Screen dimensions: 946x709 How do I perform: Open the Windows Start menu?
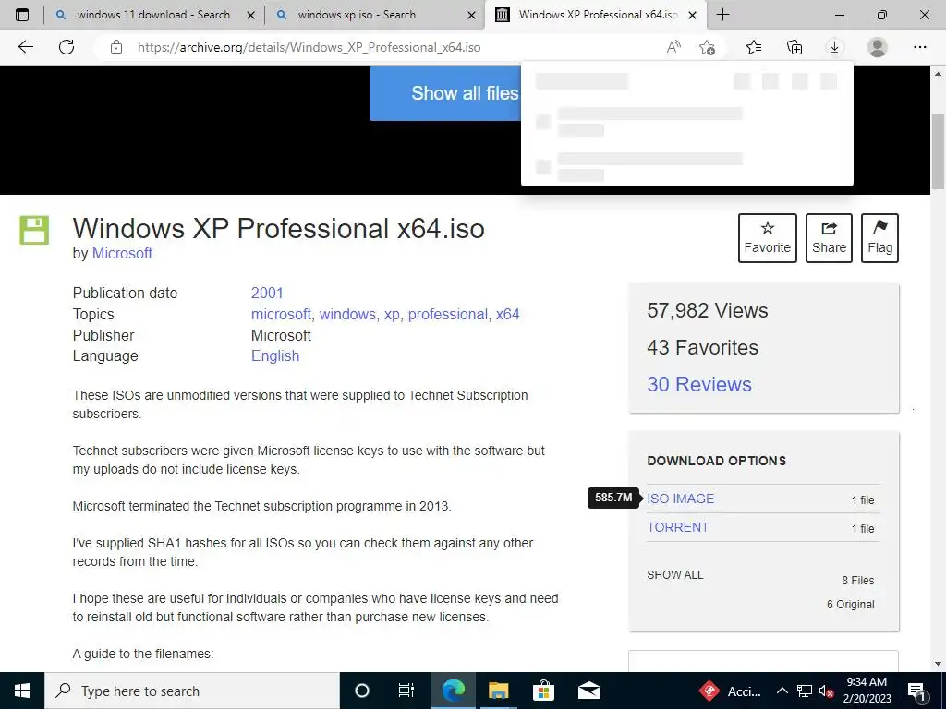22,691
